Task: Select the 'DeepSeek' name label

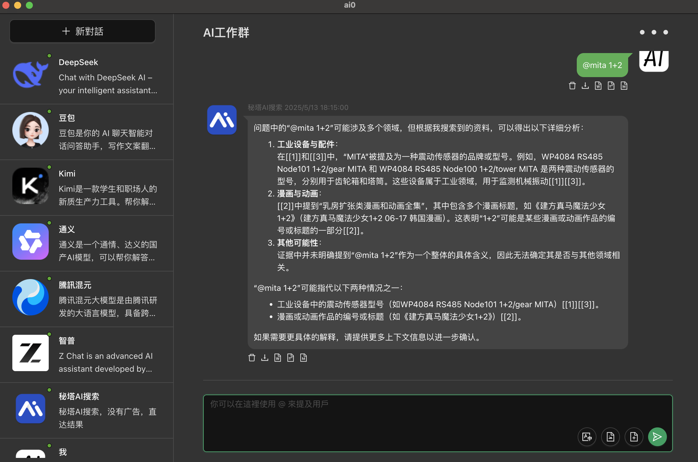Action: pyautogui.click(x=78, y=62)
